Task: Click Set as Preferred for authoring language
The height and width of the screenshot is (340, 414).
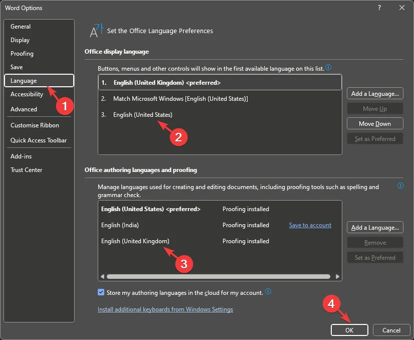Action: (375, 258)
